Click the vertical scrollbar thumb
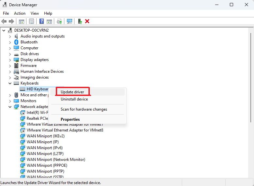Viewport: 254px width, 186px height. [251, 78]
